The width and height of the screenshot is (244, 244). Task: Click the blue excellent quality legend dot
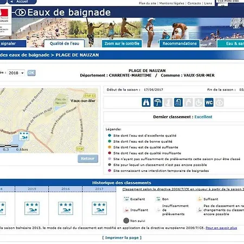pos(110,136)
